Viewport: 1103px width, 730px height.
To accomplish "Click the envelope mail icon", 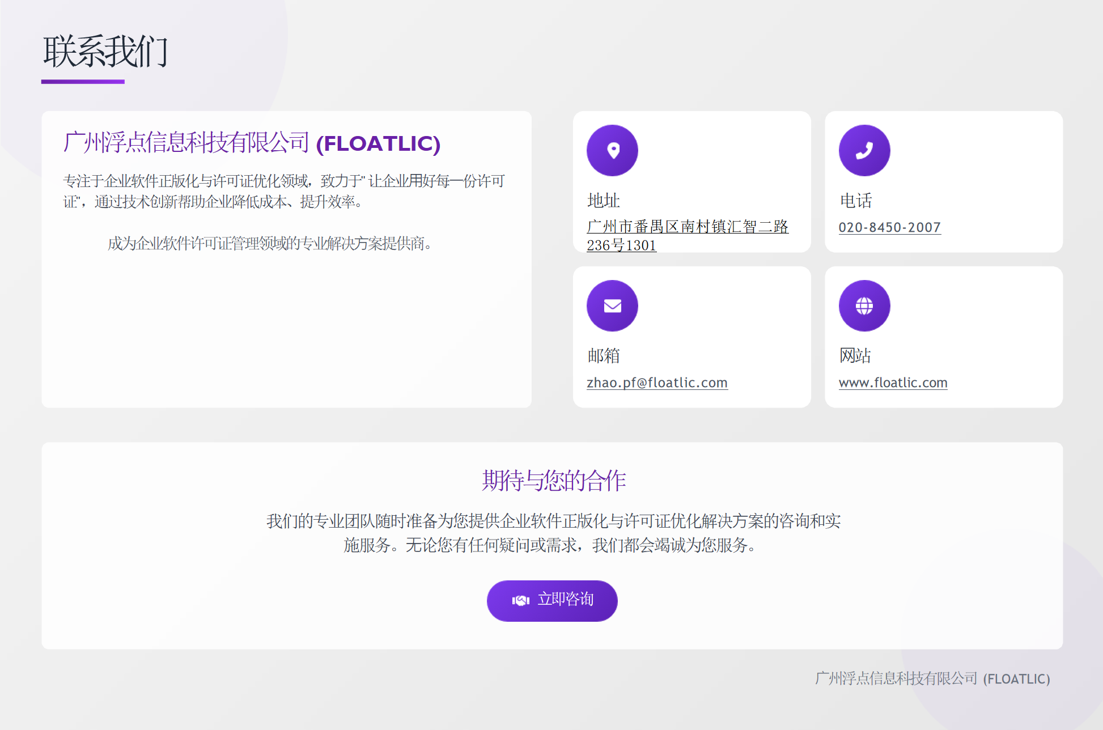I will (612, 306).
